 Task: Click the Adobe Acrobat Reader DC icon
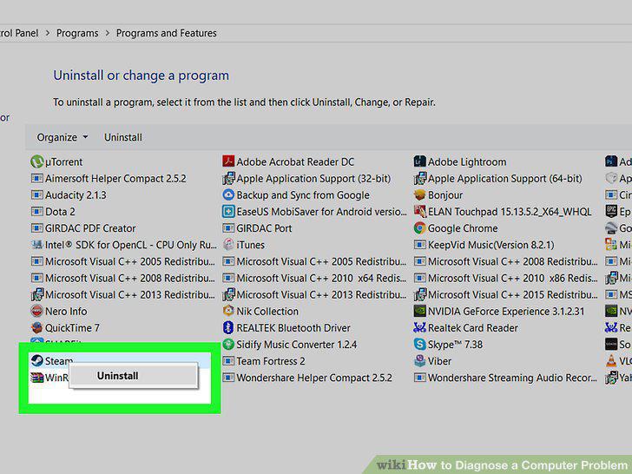(x=228, y=161)
